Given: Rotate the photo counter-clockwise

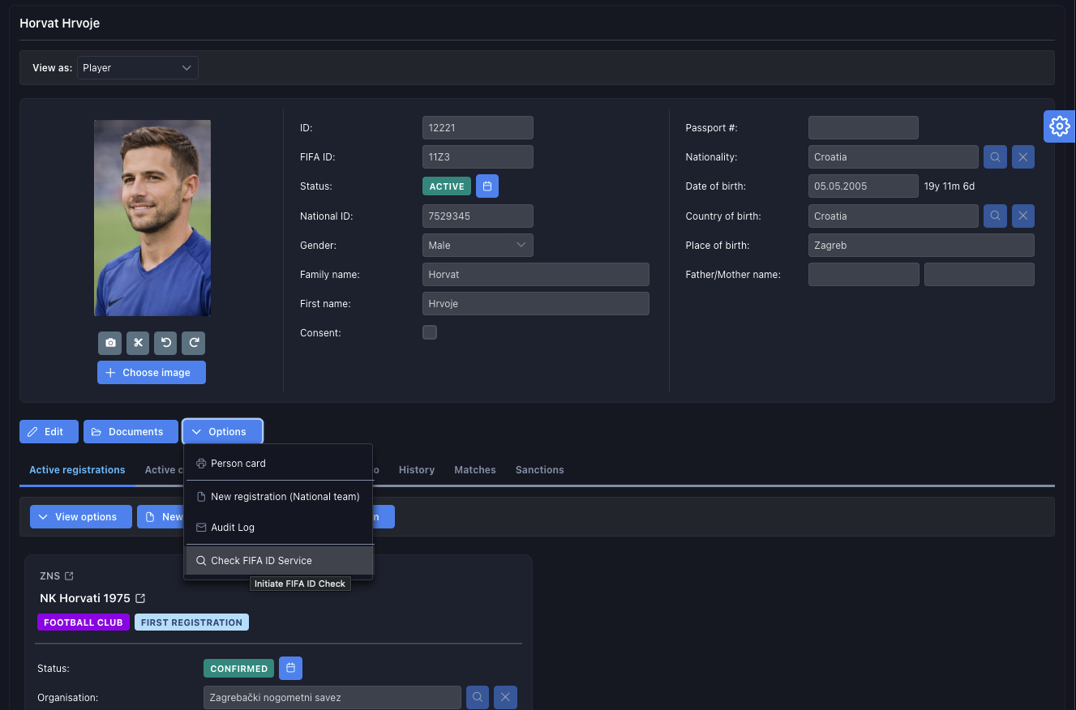Looking at the screenshot, I should (x=166, y=343).
